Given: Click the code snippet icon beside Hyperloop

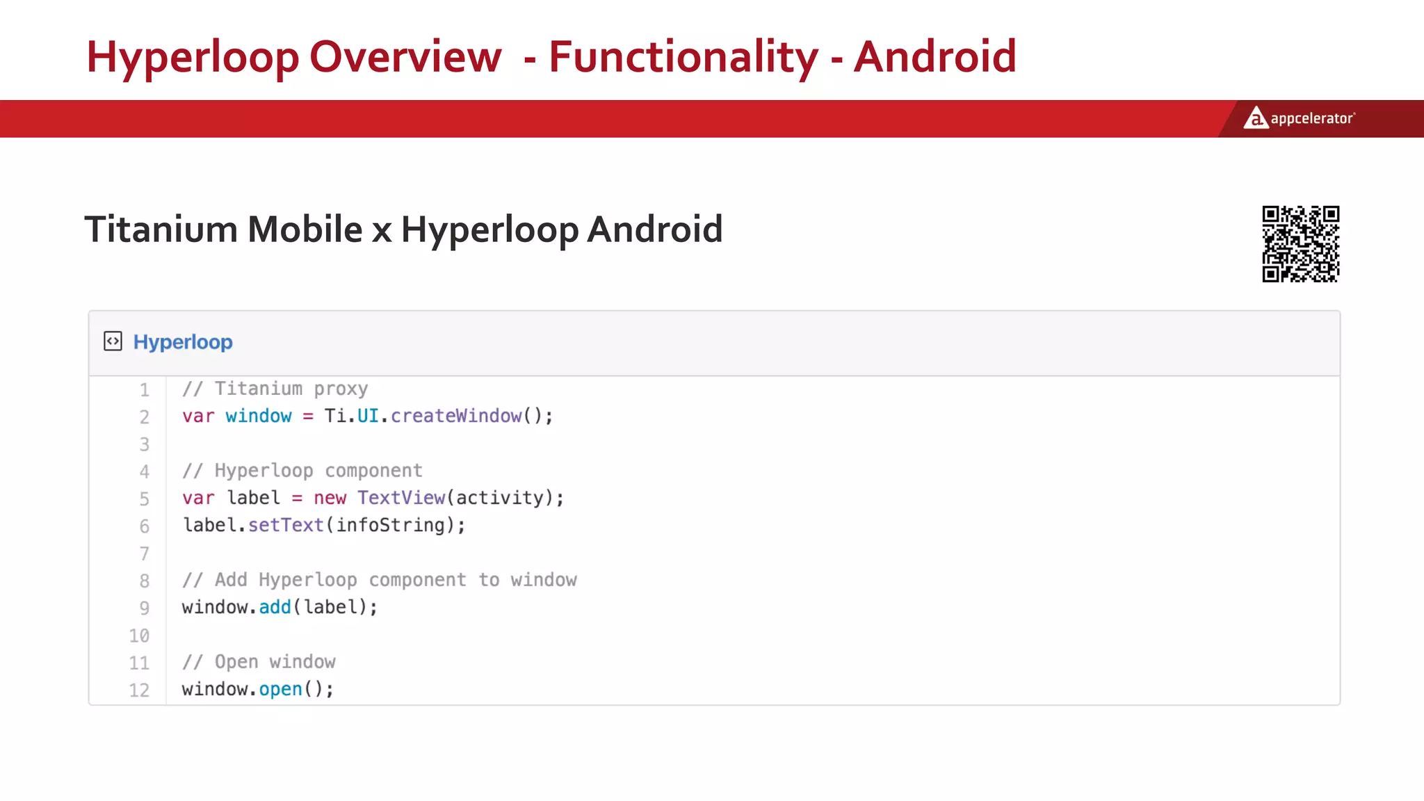Looking at the screenshot, I should click(x=113, y=341).
